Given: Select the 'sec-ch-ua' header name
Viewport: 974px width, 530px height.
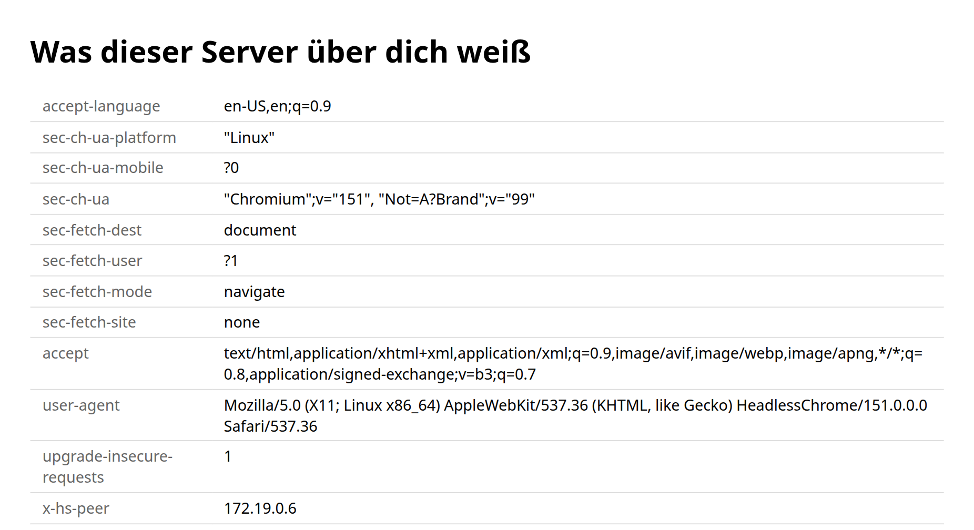Looking at the screenshot, I should pos(76,199).
